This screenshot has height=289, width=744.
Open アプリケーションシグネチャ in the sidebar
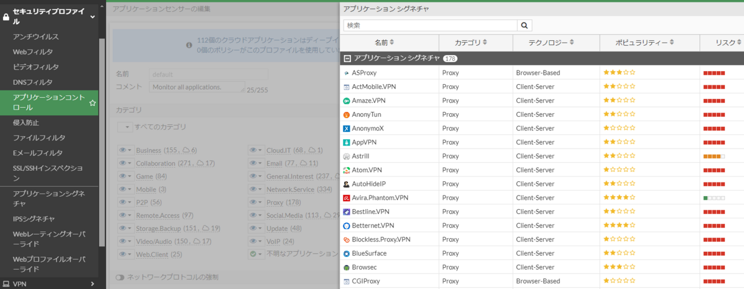tap(49, 199)
